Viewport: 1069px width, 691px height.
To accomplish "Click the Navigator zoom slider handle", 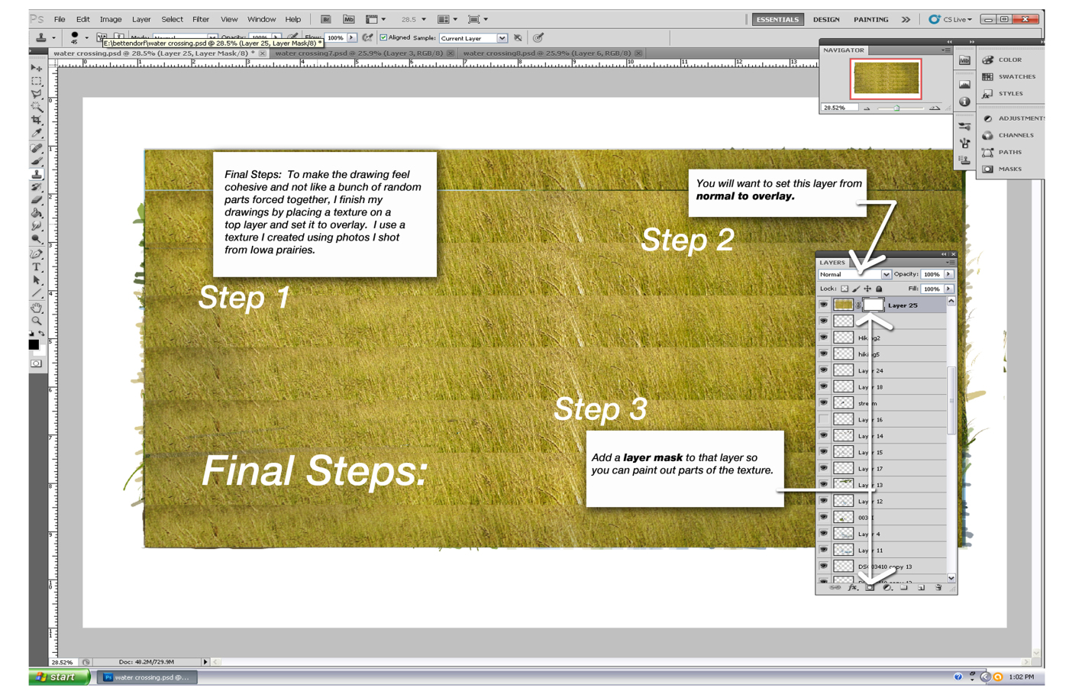I will pyautogui.click(x=896, y=108).
